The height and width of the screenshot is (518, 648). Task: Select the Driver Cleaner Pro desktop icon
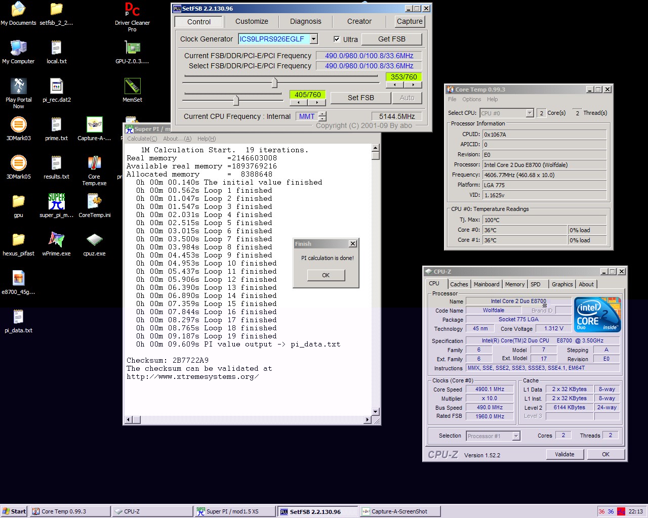[132, 17]
